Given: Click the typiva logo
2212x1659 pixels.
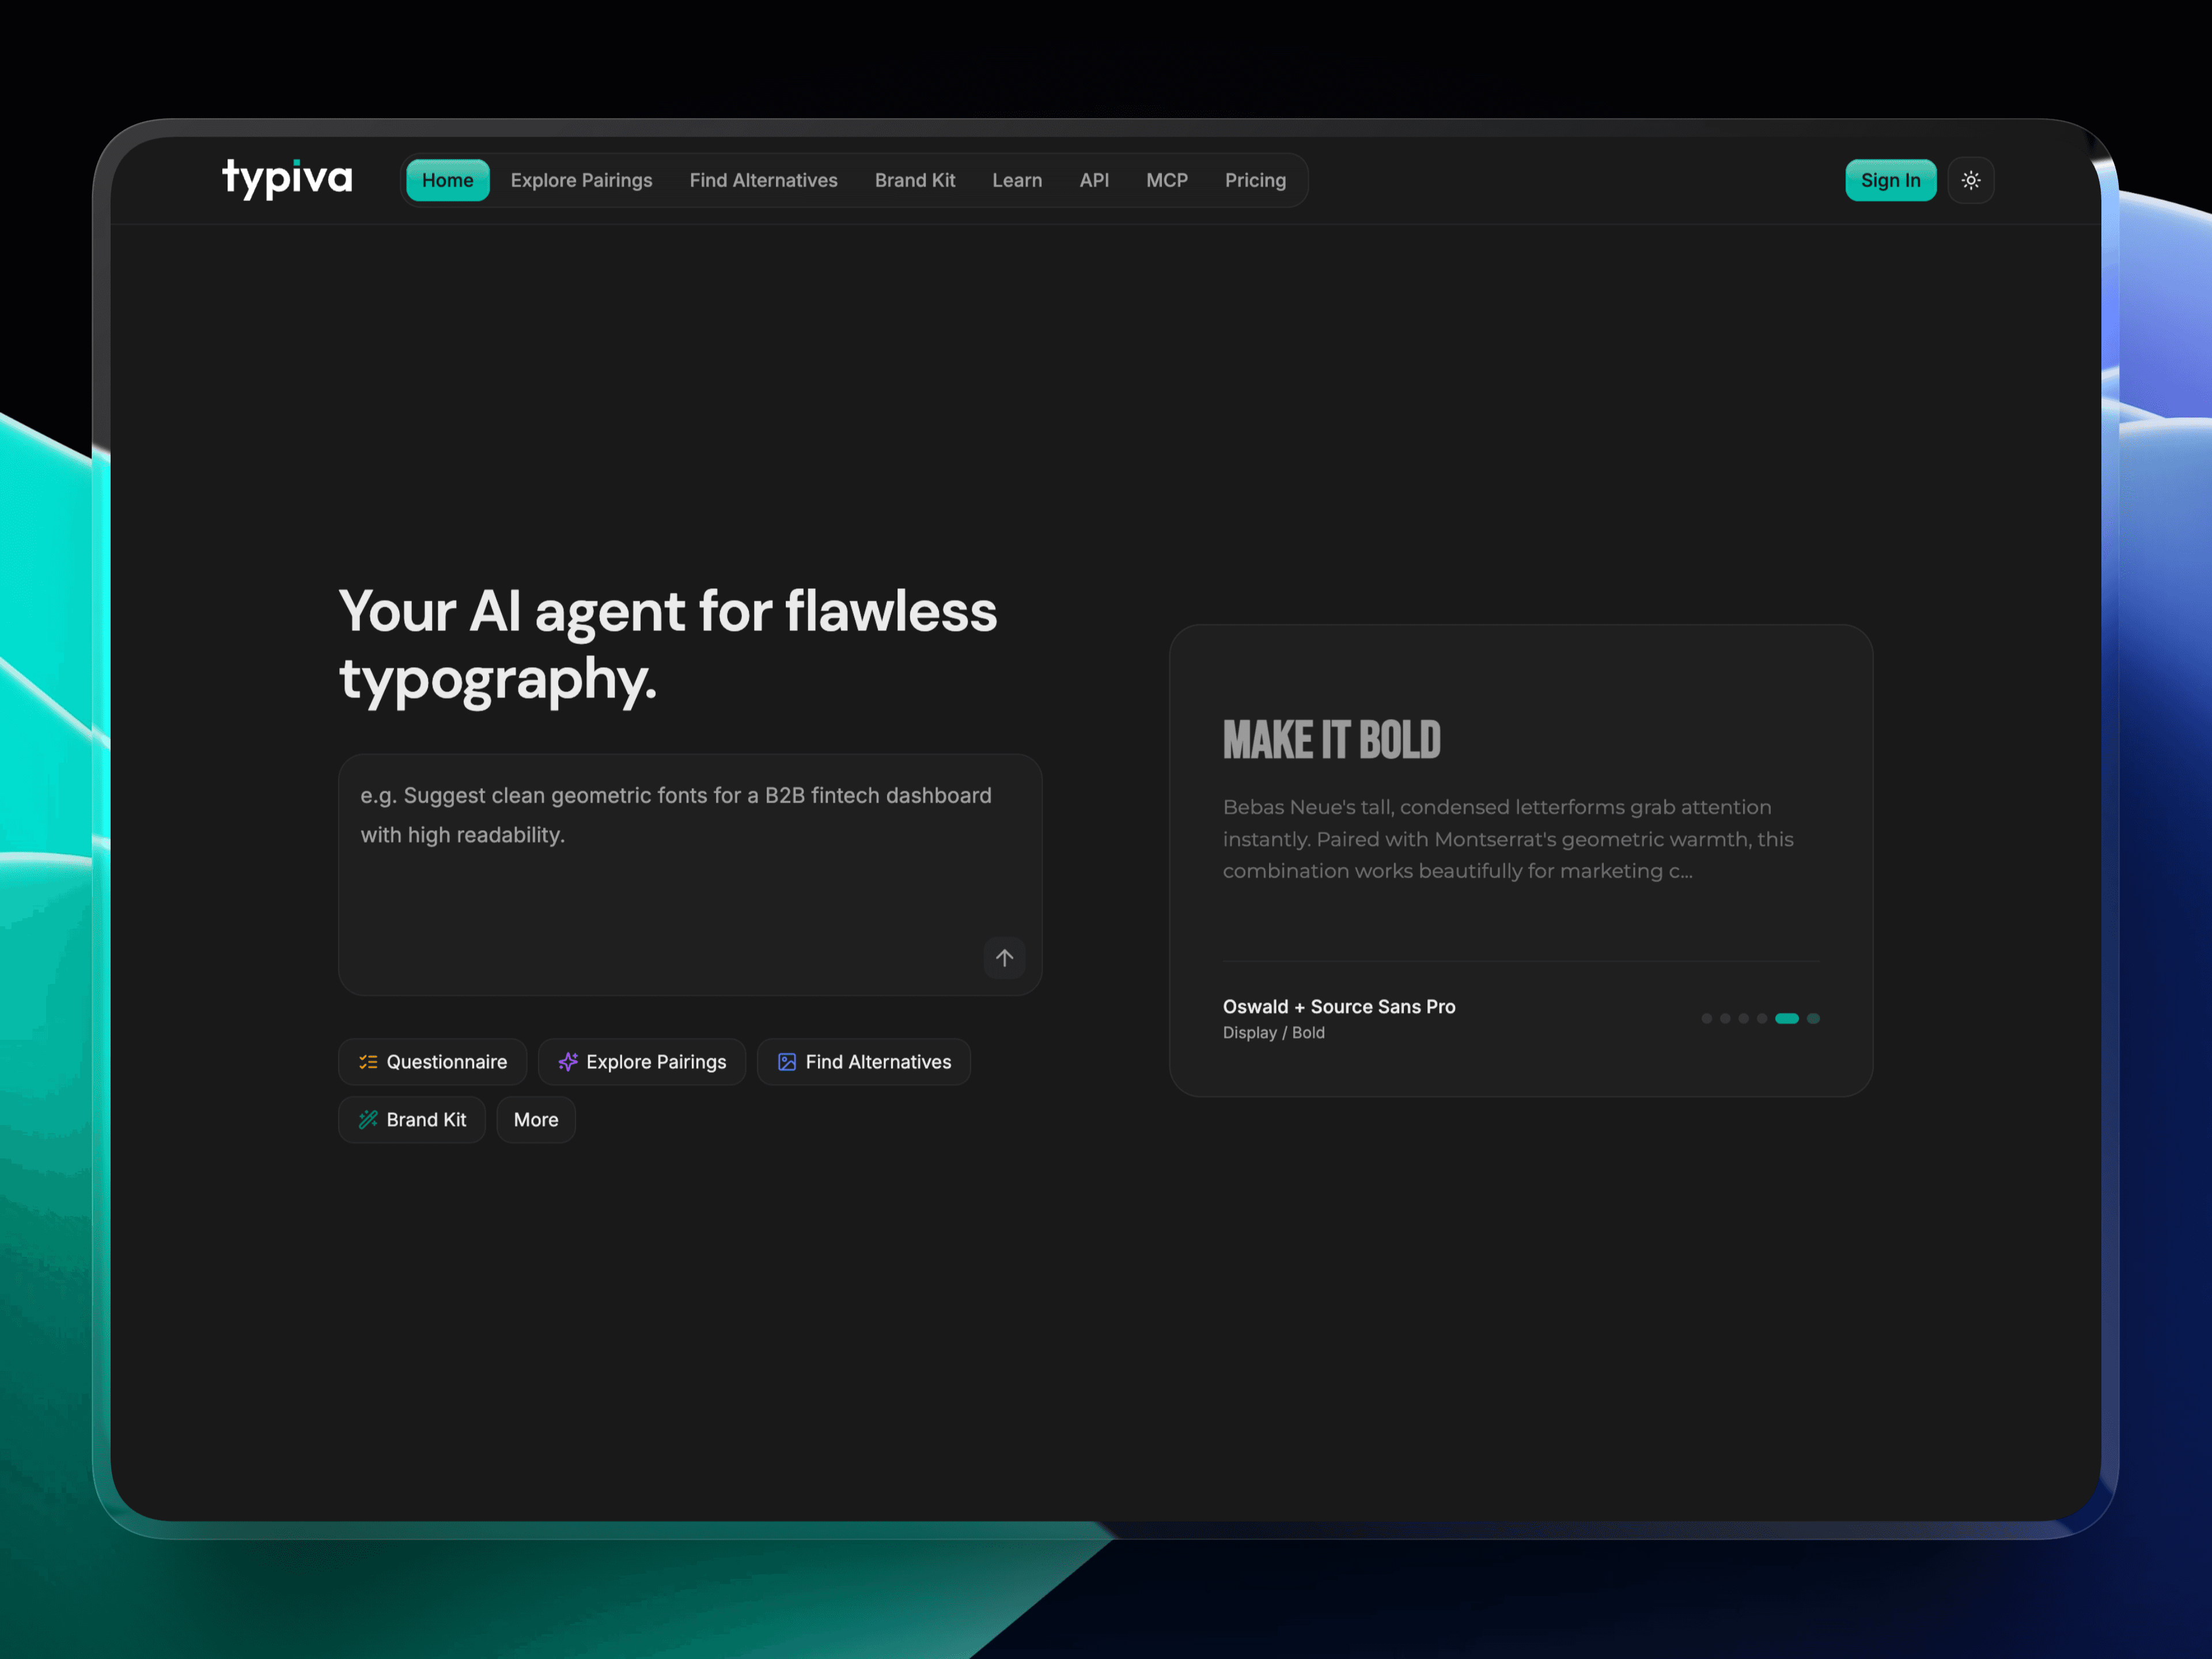Looking at the screenshot, I should pos(287,179).
